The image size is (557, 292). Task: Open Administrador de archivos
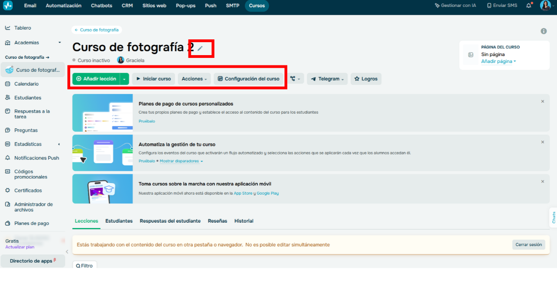pos(32,207)
